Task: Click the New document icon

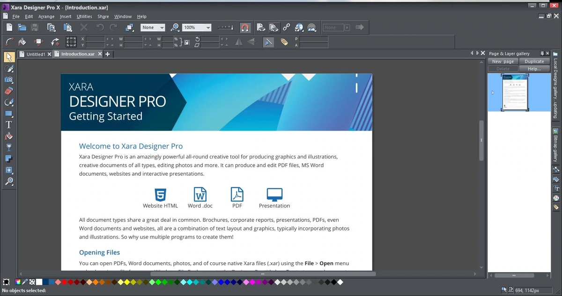Action: point(9,28)
